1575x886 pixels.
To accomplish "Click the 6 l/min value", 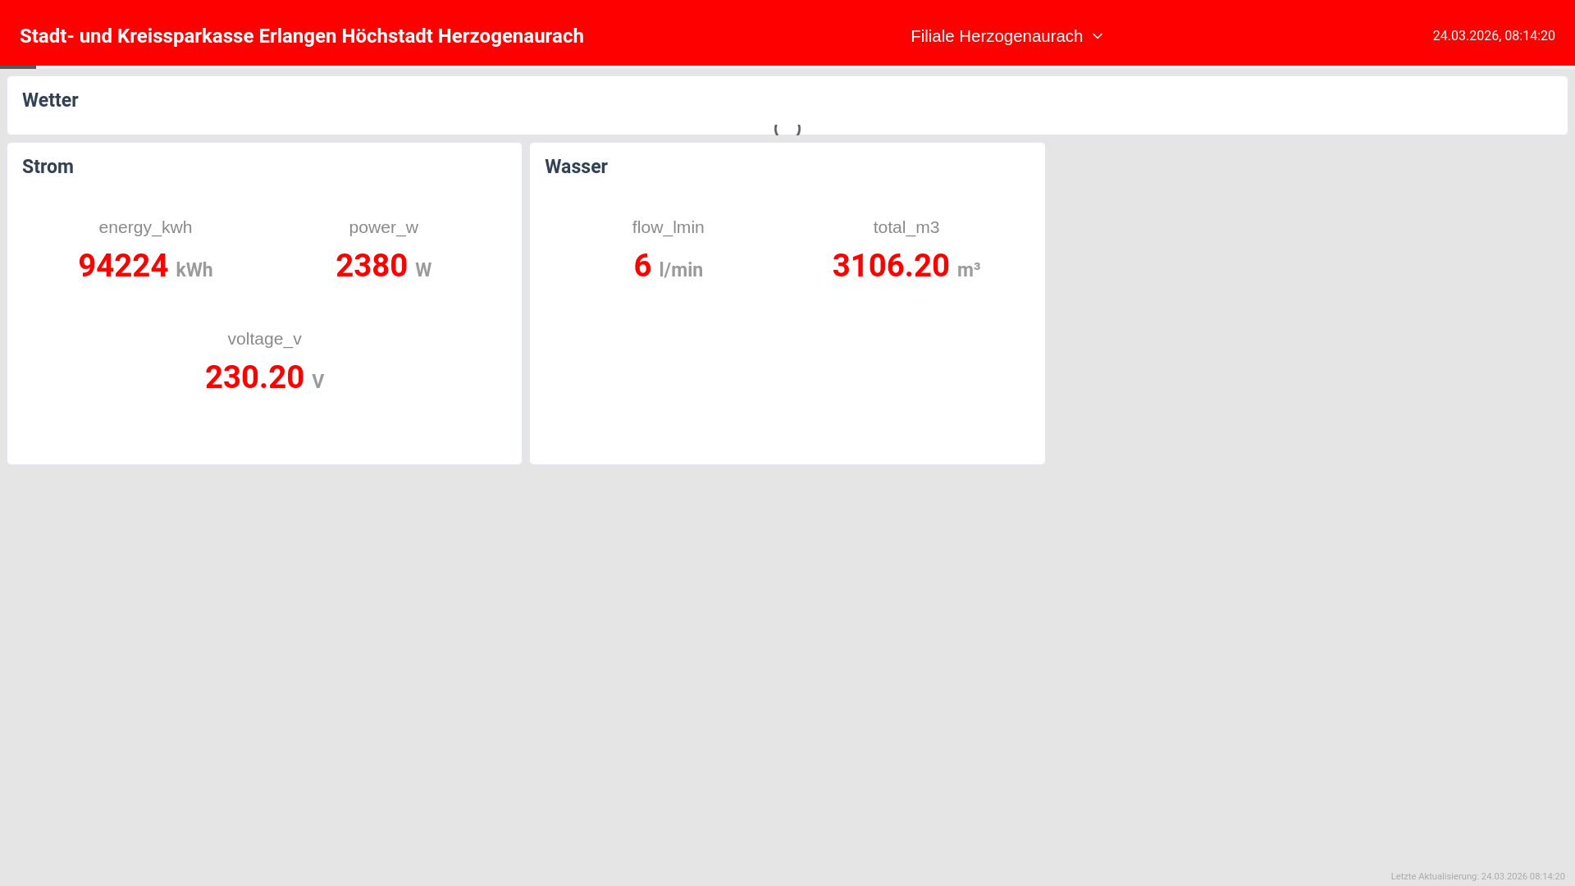I will click(x=668, y=266).
